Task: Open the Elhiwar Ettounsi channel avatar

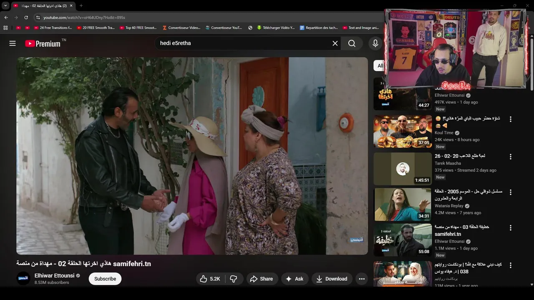Action: 23,279
